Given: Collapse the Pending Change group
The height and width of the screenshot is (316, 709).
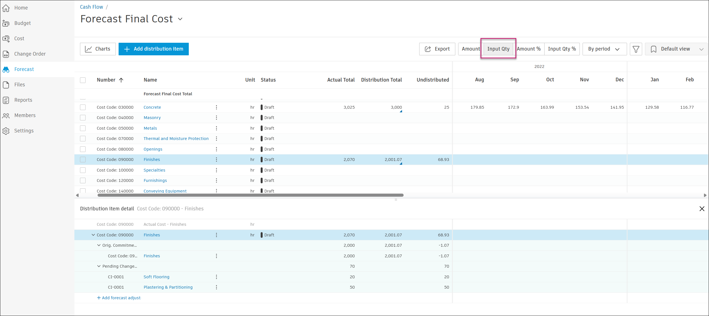Looking at the screenshot, I should [99, 266].
